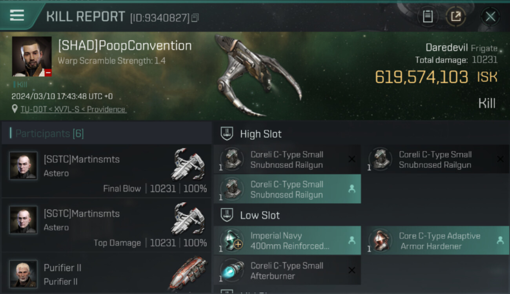Click the clipboard copy report icon
The width and height of the screenshot is (510, 294).
tap(428, 16)
